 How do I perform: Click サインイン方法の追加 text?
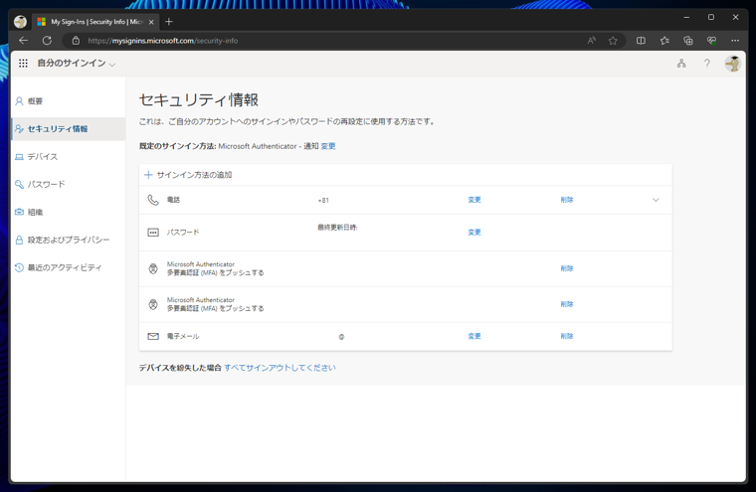click(x=194, y=175)
